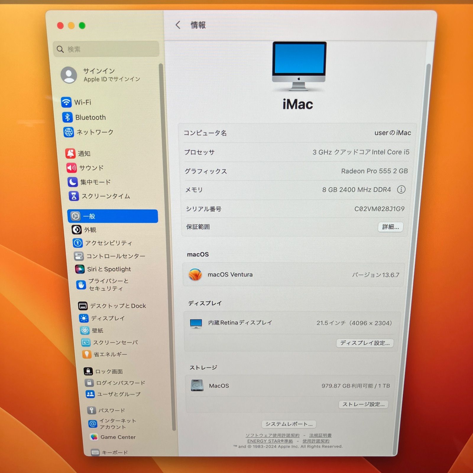Open ユーザとグループ icon
The image size is (473, 473).
(90, 394)
